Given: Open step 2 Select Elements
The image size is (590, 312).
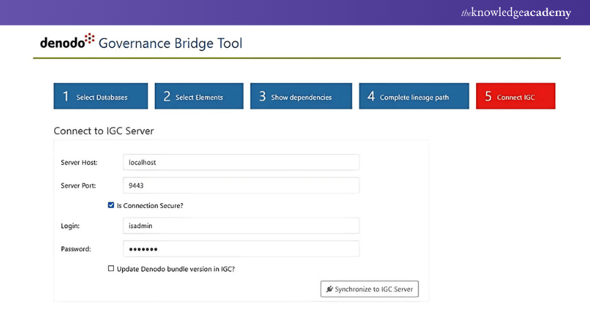Looking at the screenshot, I should click(x=199, y=96).
